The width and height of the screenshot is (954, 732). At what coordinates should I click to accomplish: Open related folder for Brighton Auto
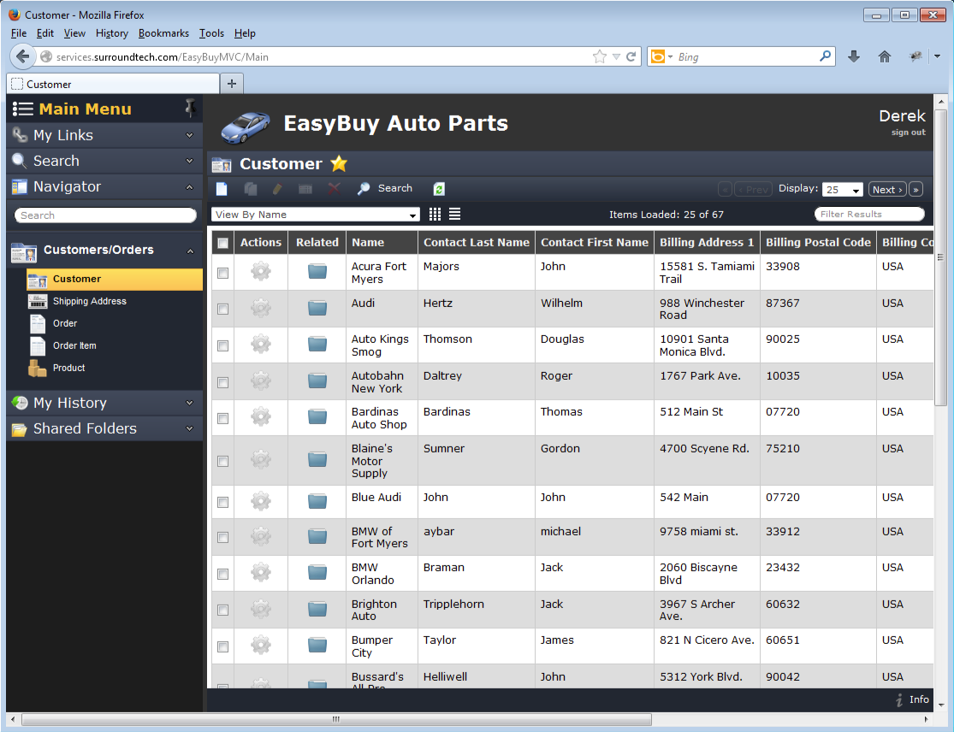click(x=317, y=609)
